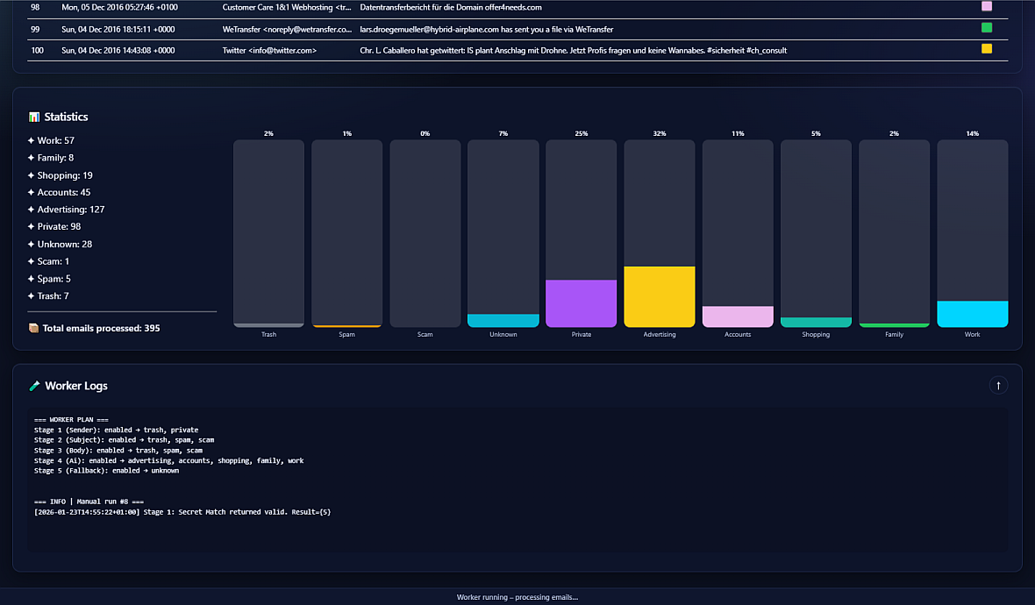Select the Advertising bar in the chart
Screen dimensions: 1035x605
point(660,296)
